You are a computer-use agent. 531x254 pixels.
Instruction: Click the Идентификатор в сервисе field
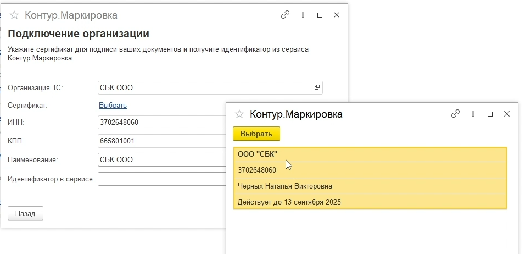(162, 179)
